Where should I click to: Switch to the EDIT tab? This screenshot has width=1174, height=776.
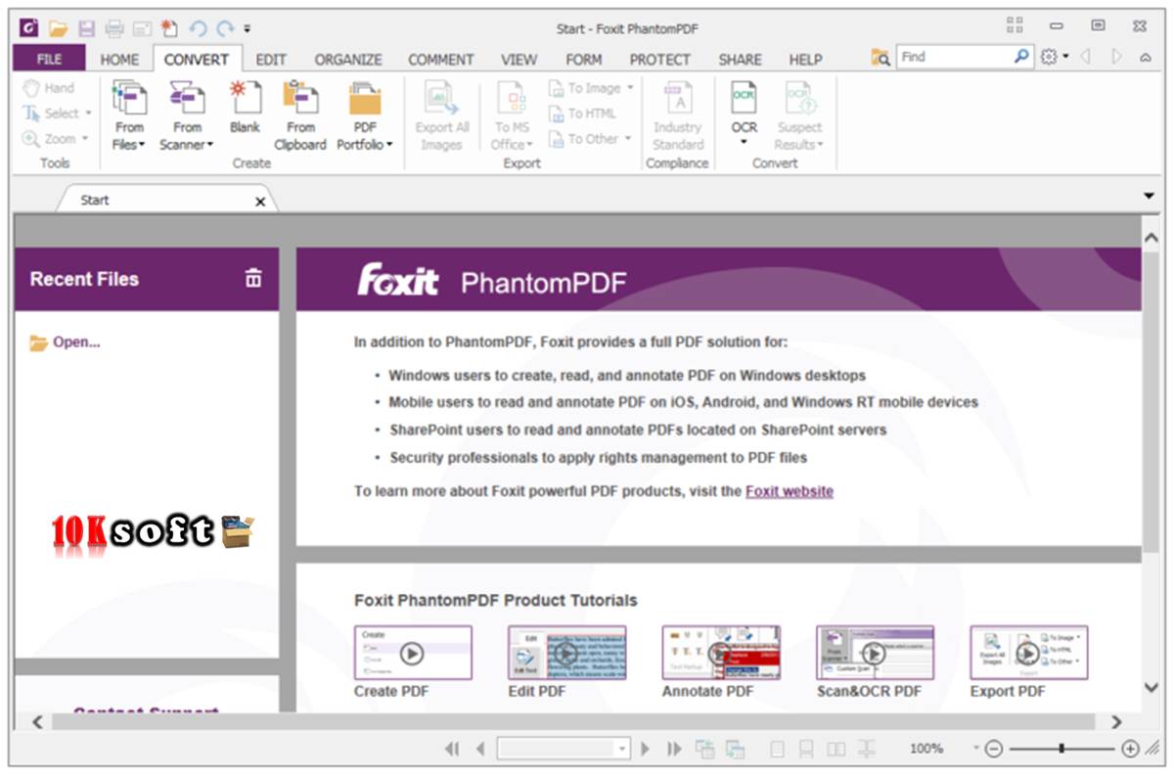point(271,59)
